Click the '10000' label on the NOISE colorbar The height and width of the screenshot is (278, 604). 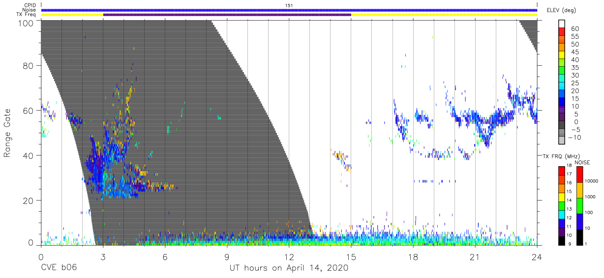point(591,181)
